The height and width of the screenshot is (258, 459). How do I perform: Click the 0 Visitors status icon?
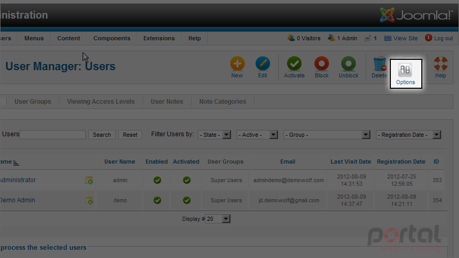click(x=291, y=38)
